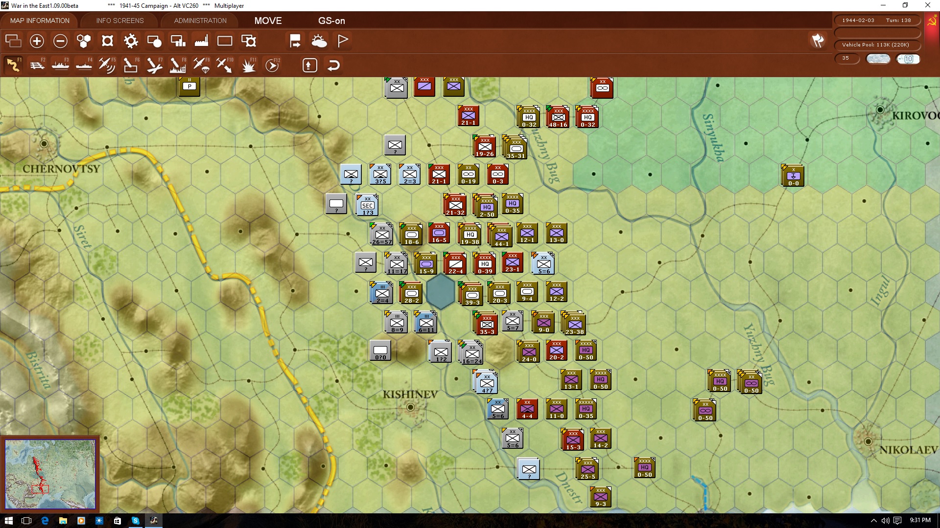Toggle the overlapping windows icon
Screen dimensions: 940x528
[13, 41]
